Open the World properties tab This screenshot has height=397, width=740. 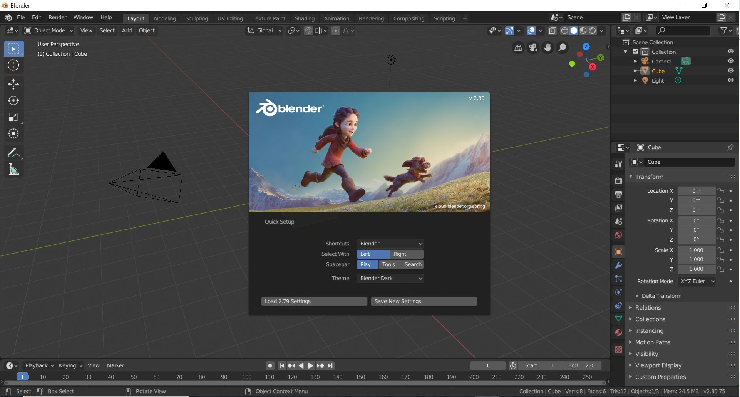pos(618,235)
